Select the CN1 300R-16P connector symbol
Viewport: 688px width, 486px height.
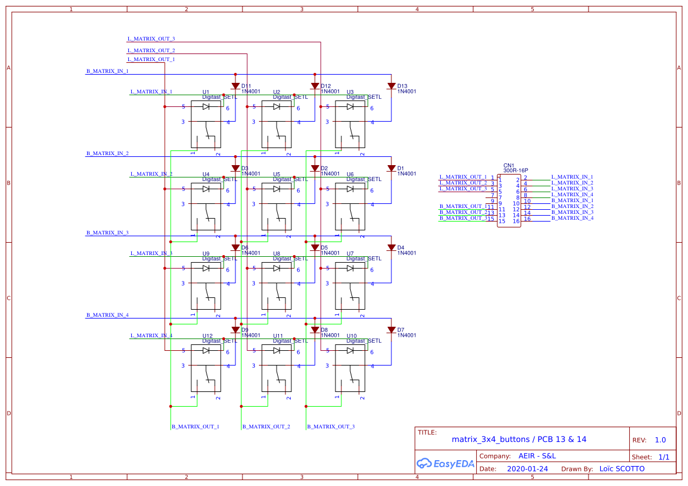tap(510, 200)
